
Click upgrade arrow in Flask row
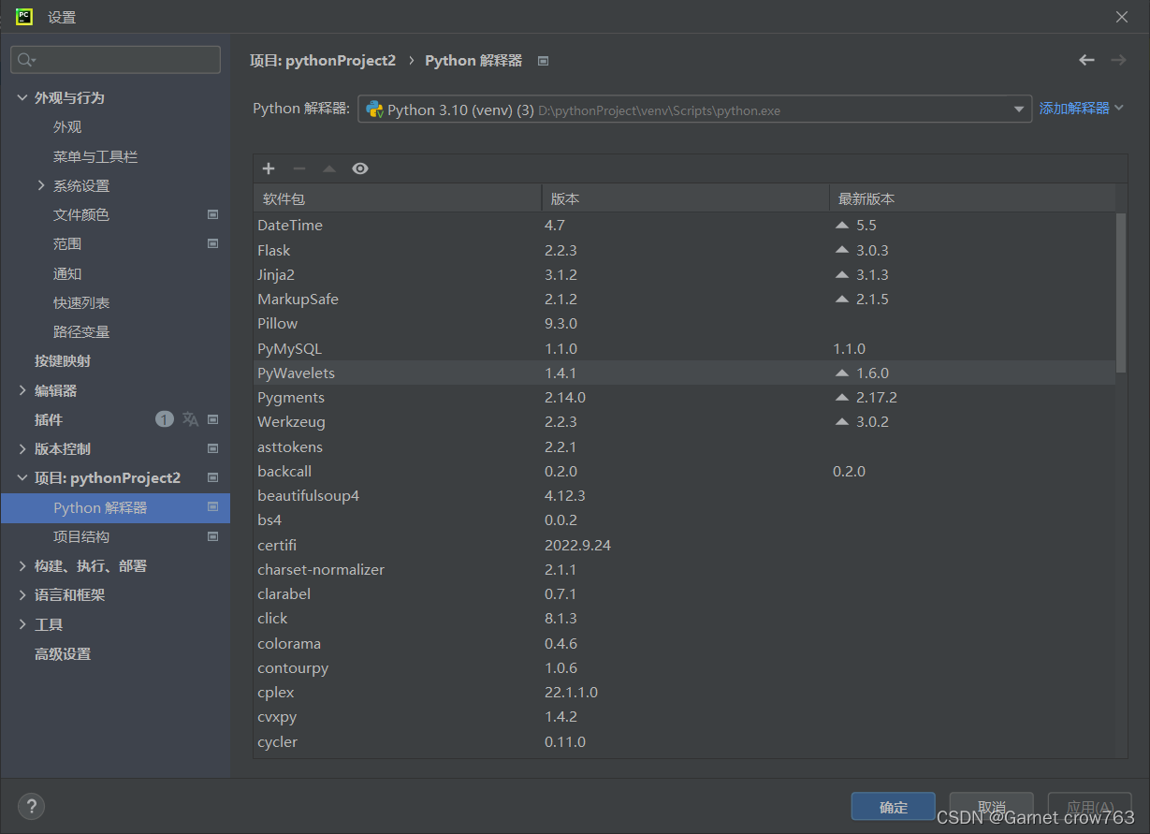[842, 251]
